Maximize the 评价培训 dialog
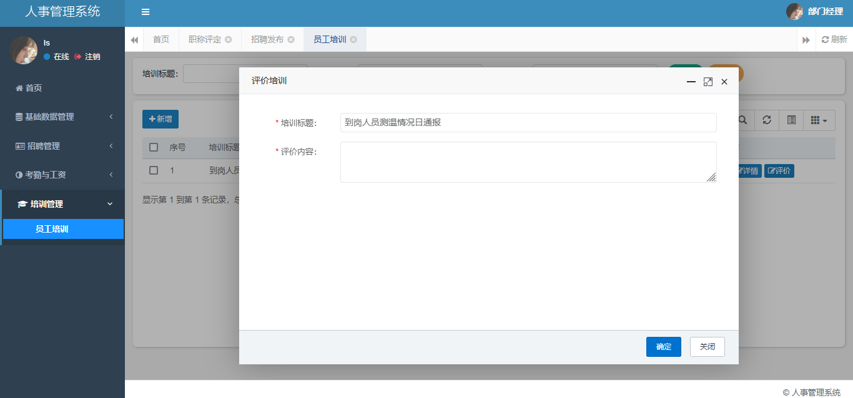Viewport: 853px width, 398px height. tap(708, 82)
